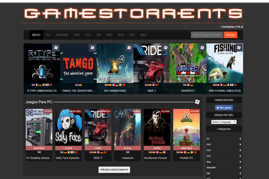This screenshot has width=269, height=179.
Task: Click the Contacto link
Action: click(228, 27)
